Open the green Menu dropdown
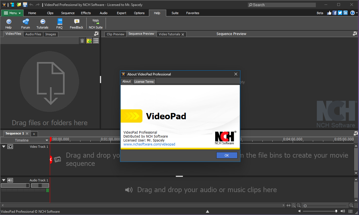The height and width of the screenshot is (215, 359). 12,13
